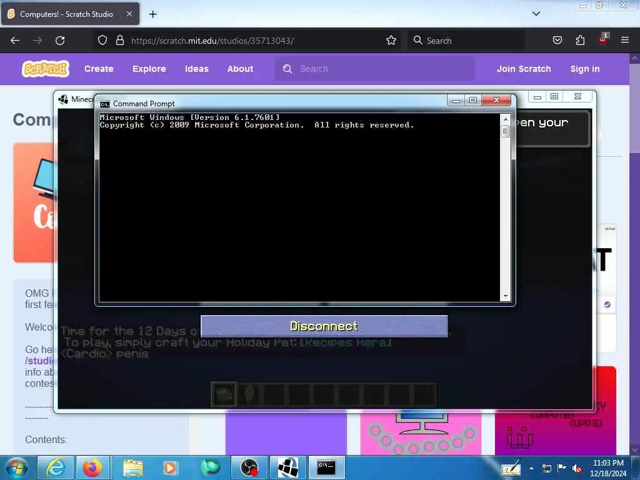Viewport: 640px width, 480px height.
Task: Click the Disconnect button in Minecraft
Action: [324, 326]
